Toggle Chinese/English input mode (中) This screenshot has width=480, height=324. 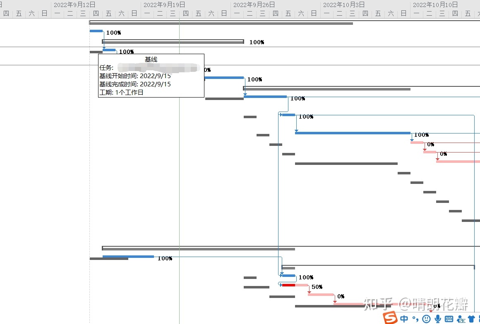[404, 319]
